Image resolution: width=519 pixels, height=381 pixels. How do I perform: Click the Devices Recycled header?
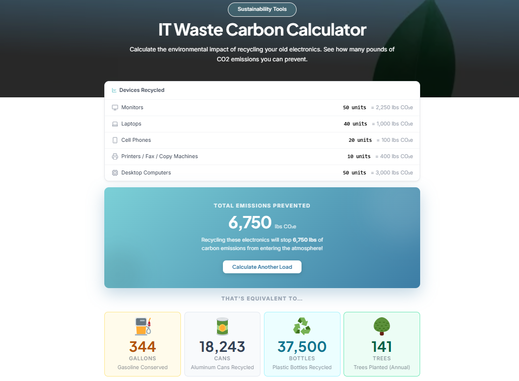coord(142,90)
